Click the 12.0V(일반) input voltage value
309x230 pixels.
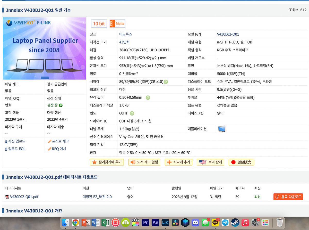128,145
